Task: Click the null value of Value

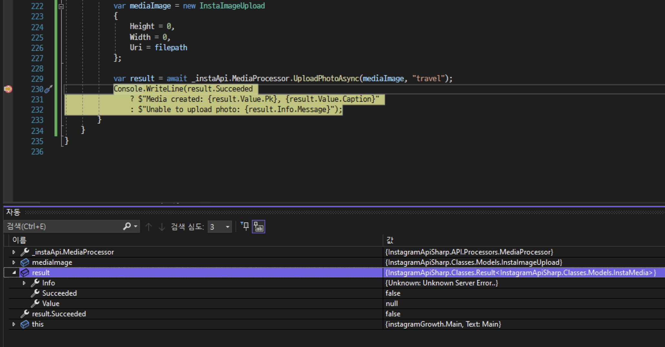Action: [x=392, y=304]
